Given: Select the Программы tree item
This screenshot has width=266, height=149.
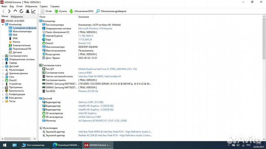Looking at the screenshot, I should [14, 87].
